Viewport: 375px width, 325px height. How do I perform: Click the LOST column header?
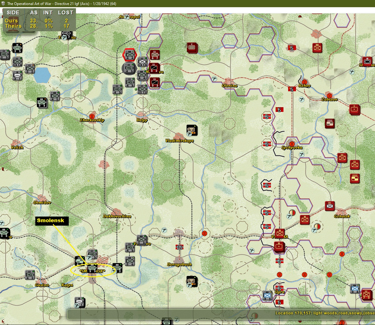click(x=66, y=12)
